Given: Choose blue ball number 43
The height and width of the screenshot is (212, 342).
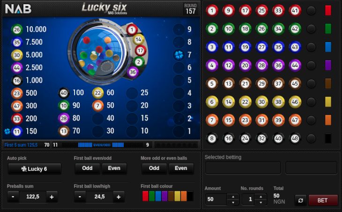Looking at the screenshot, I should [295, 47].
